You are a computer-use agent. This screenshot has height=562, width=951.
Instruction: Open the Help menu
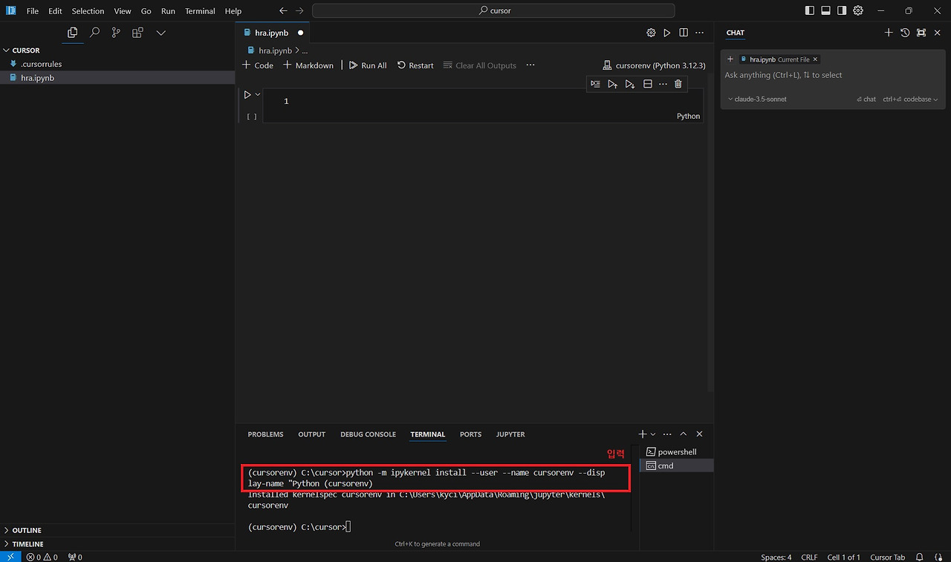[233, 11]
